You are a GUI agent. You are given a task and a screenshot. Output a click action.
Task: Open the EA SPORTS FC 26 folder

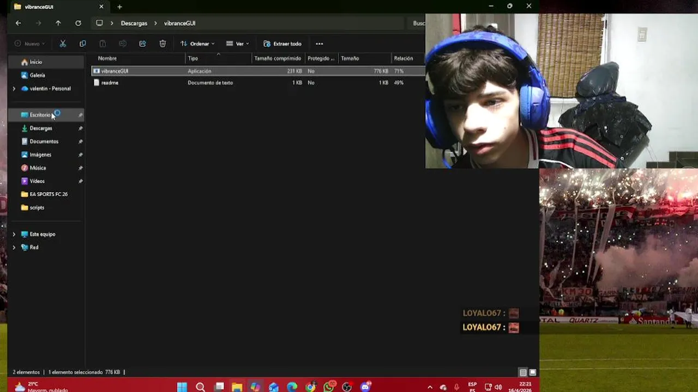[x=46, y=194]
